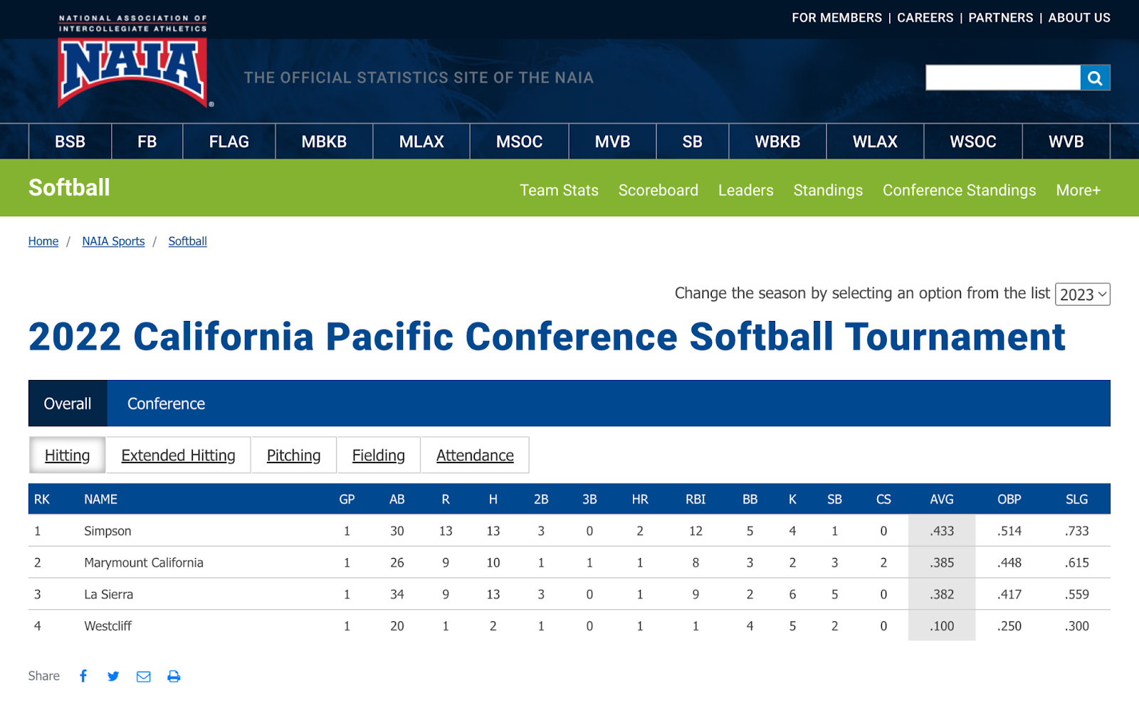Open the CAREERS link
Viewport: 1139px width, 713px height.
925,18
